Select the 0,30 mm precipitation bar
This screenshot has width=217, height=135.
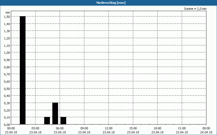[55, 113]
